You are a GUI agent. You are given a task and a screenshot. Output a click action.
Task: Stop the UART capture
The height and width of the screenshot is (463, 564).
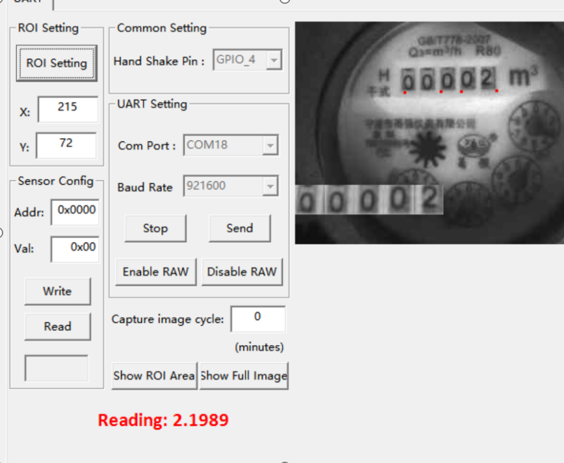pos(155,228)
